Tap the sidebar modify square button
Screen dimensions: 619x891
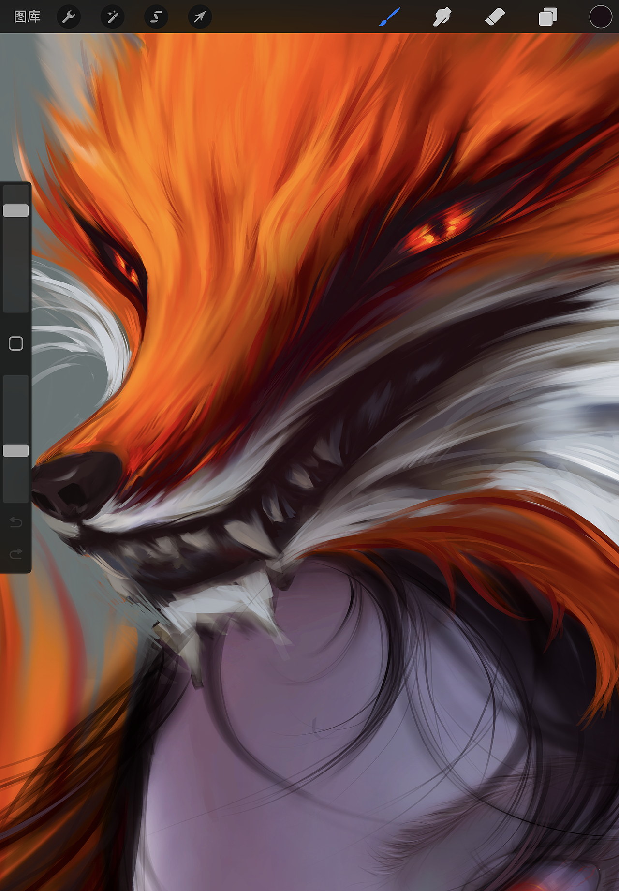16,343
